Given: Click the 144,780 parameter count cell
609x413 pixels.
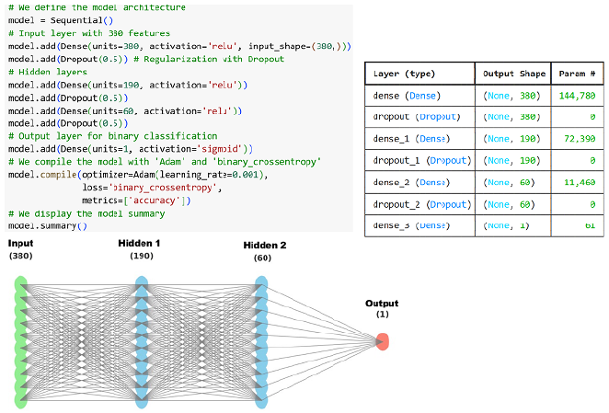Looking at the screenshot, I should [577, 96].
